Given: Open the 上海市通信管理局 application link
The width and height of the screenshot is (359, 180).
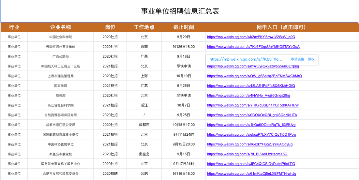Looking at the screenshot, I should point(255,76).
